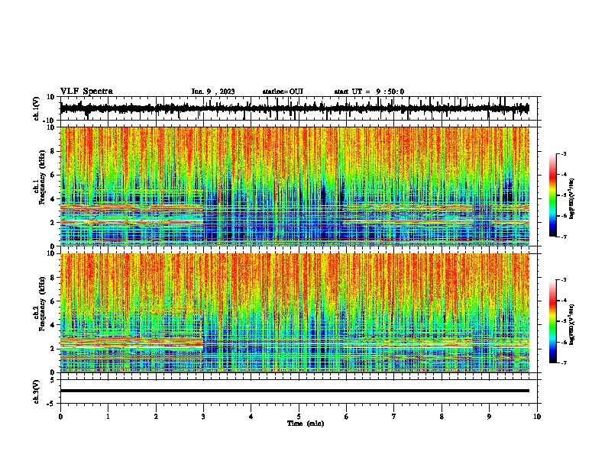Viewport: 605px width, 467px height.
Task: Click the "8" kHz tick on ch.1 spectrogram
Action: tap(53, 151)
